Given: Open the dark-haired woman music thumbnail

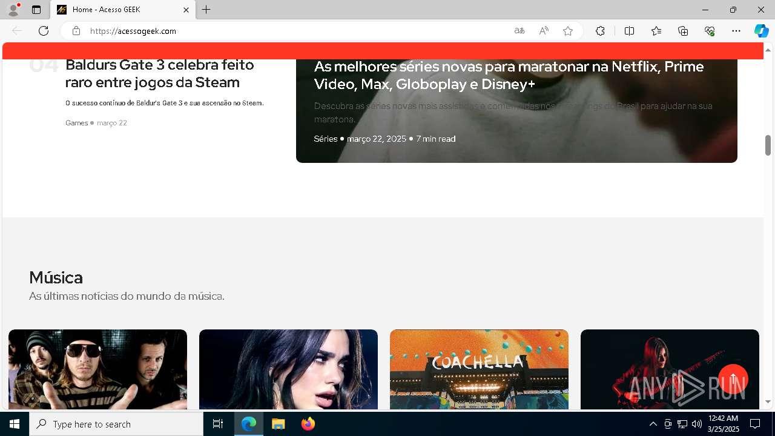Looking at the screenshot, I should (x=288, y=369).
